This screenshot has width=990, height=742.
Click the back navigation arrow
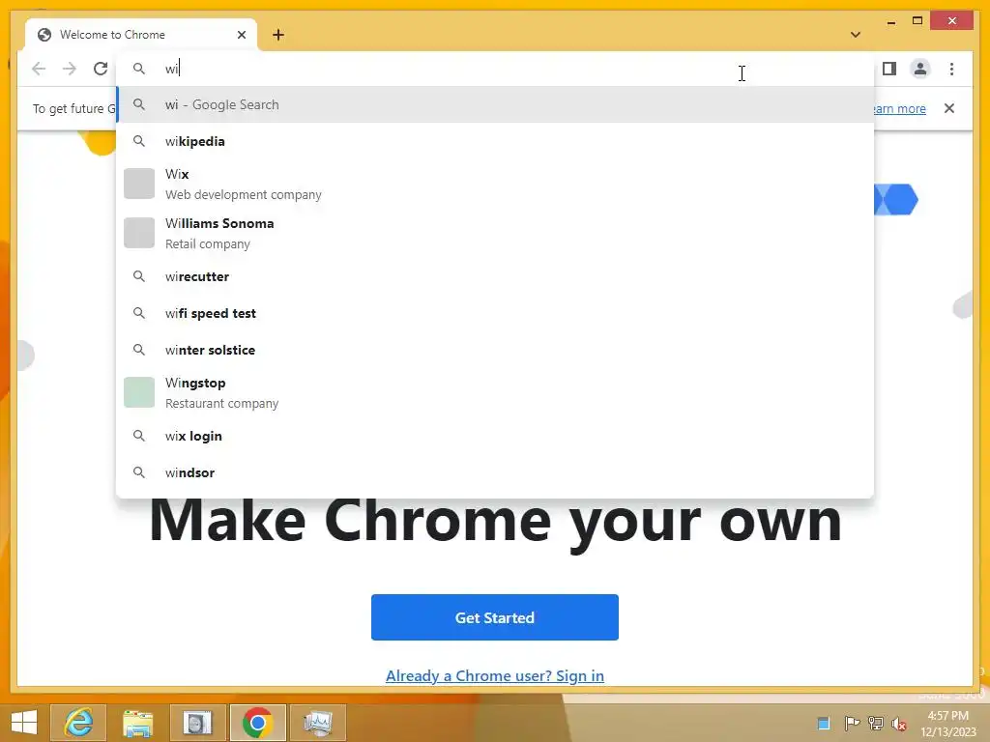coord(39,69)
